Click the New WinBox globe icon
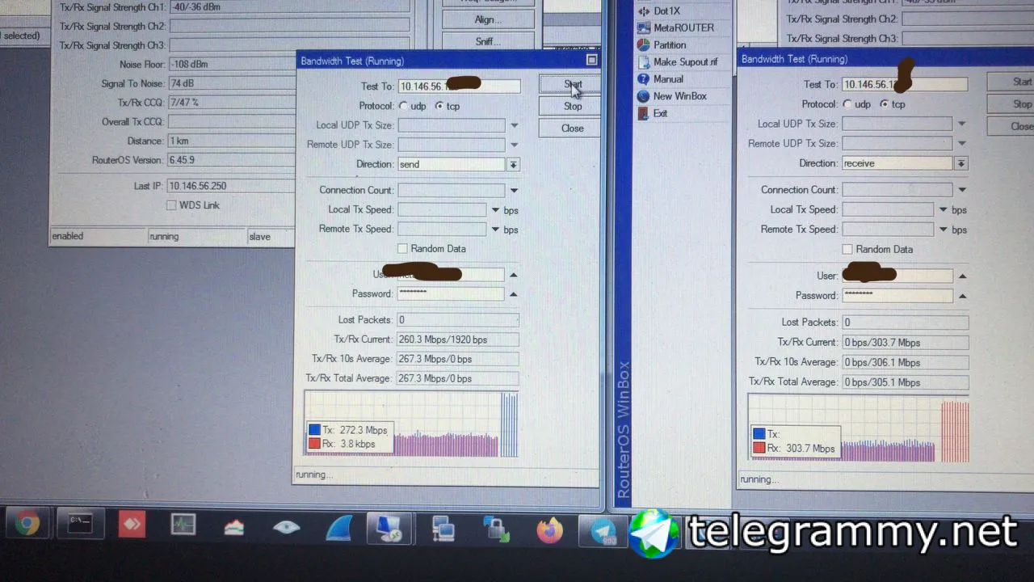 644,96
